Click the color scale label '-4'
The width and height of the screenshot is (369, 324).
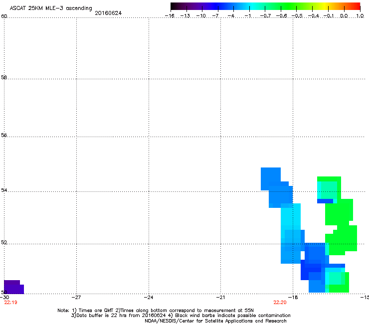[x=231, y=16]
